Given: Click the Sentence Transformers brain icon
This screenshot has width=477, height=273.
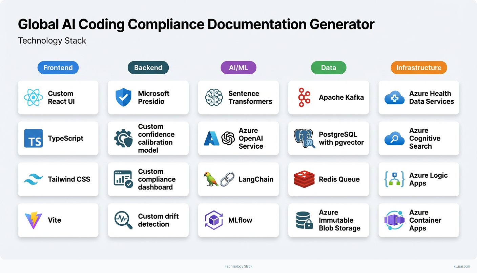Looking at the screenshot, I should (x=213, y=97).
